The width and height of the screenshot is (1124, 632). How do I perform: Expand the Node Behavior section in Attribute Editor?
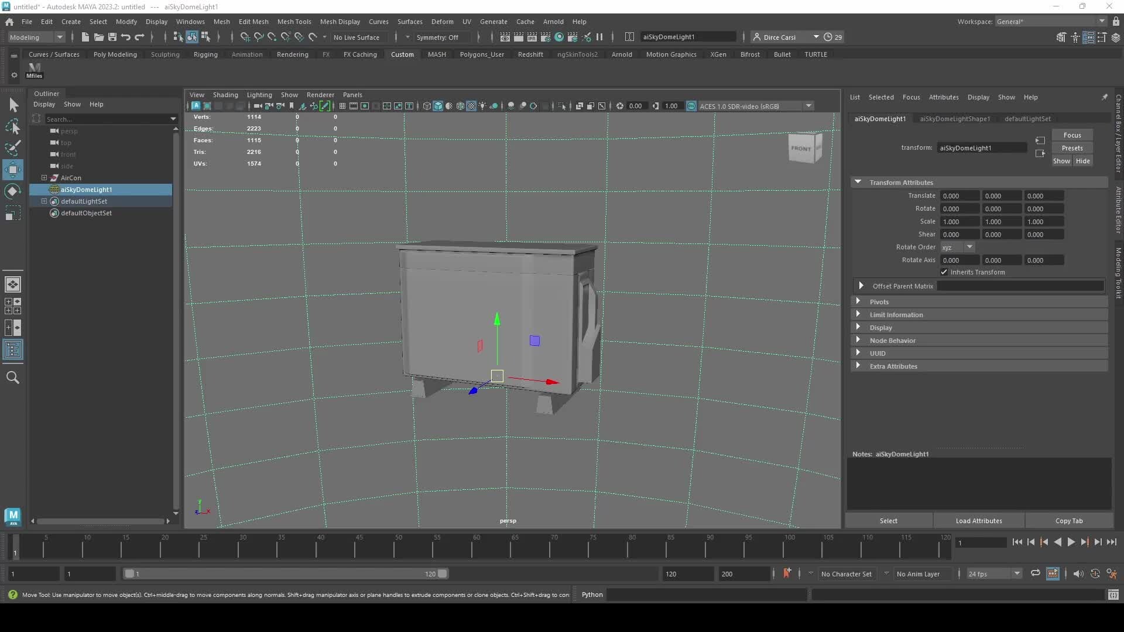tap(892, 340)
